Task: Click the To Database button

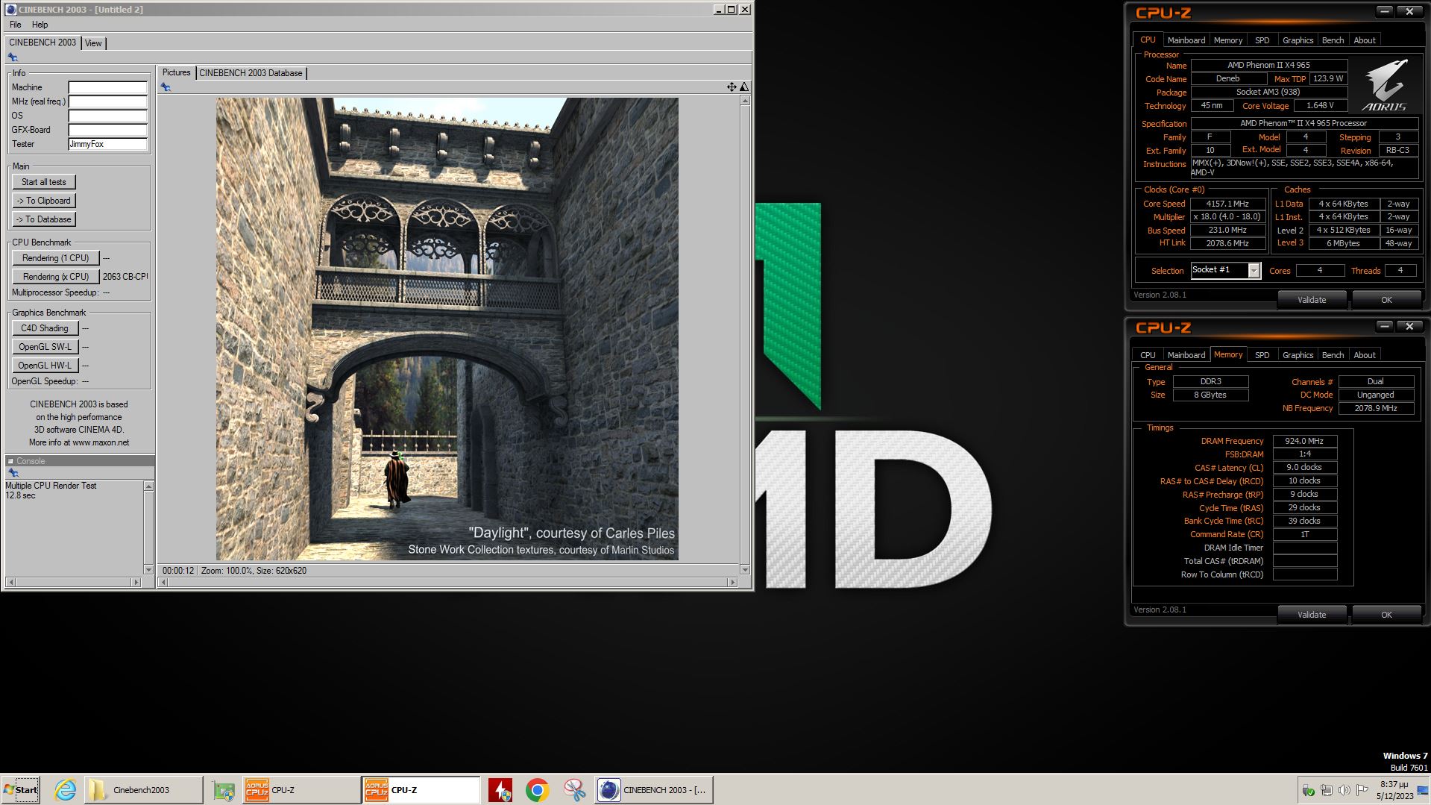Action: point(44,219)
